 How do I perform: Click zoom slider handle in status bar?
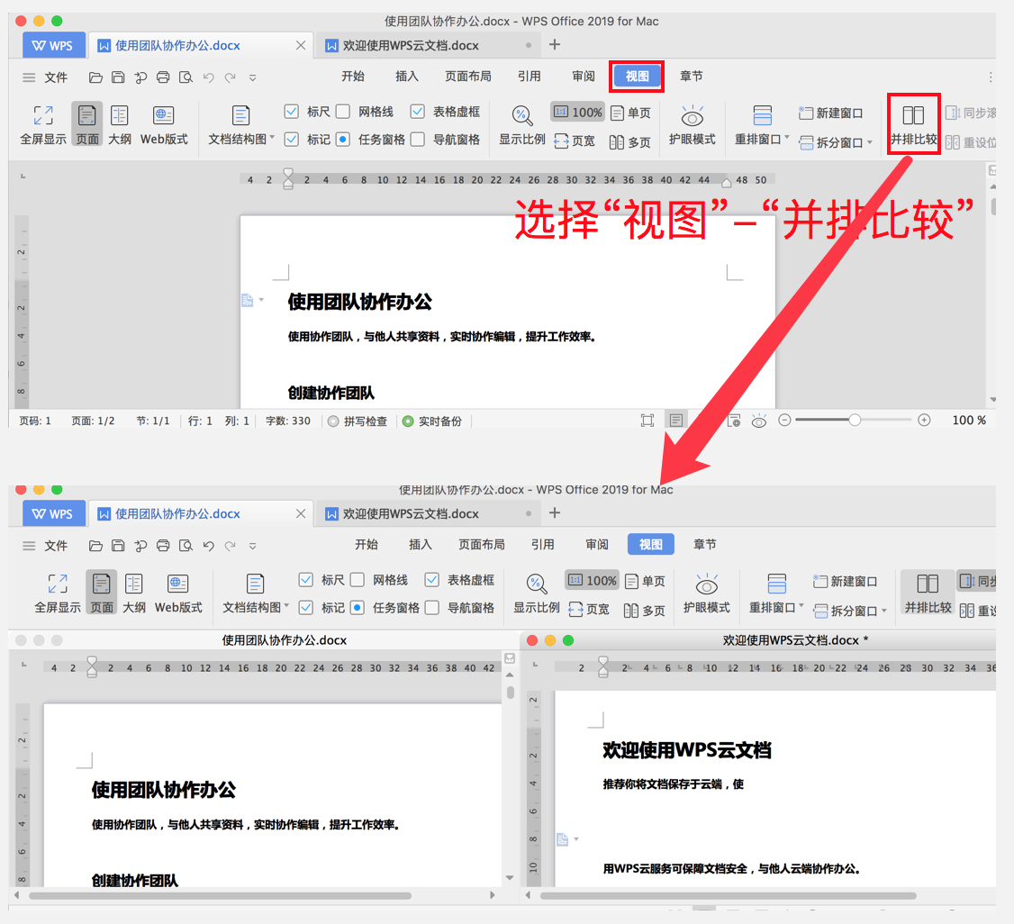(855, 421)
